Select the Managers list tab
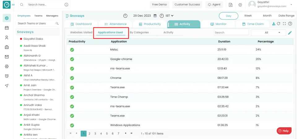 tap(52, 16)
